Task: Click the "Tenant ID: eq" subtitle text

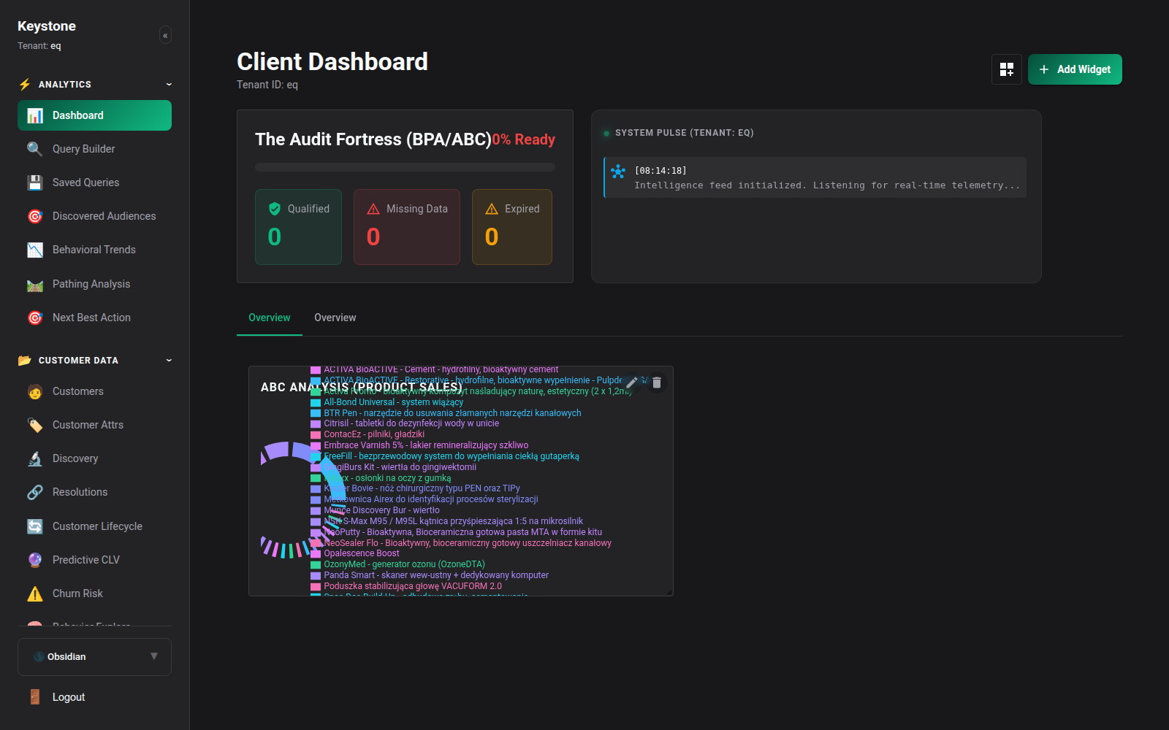Action: click(267, 85)
